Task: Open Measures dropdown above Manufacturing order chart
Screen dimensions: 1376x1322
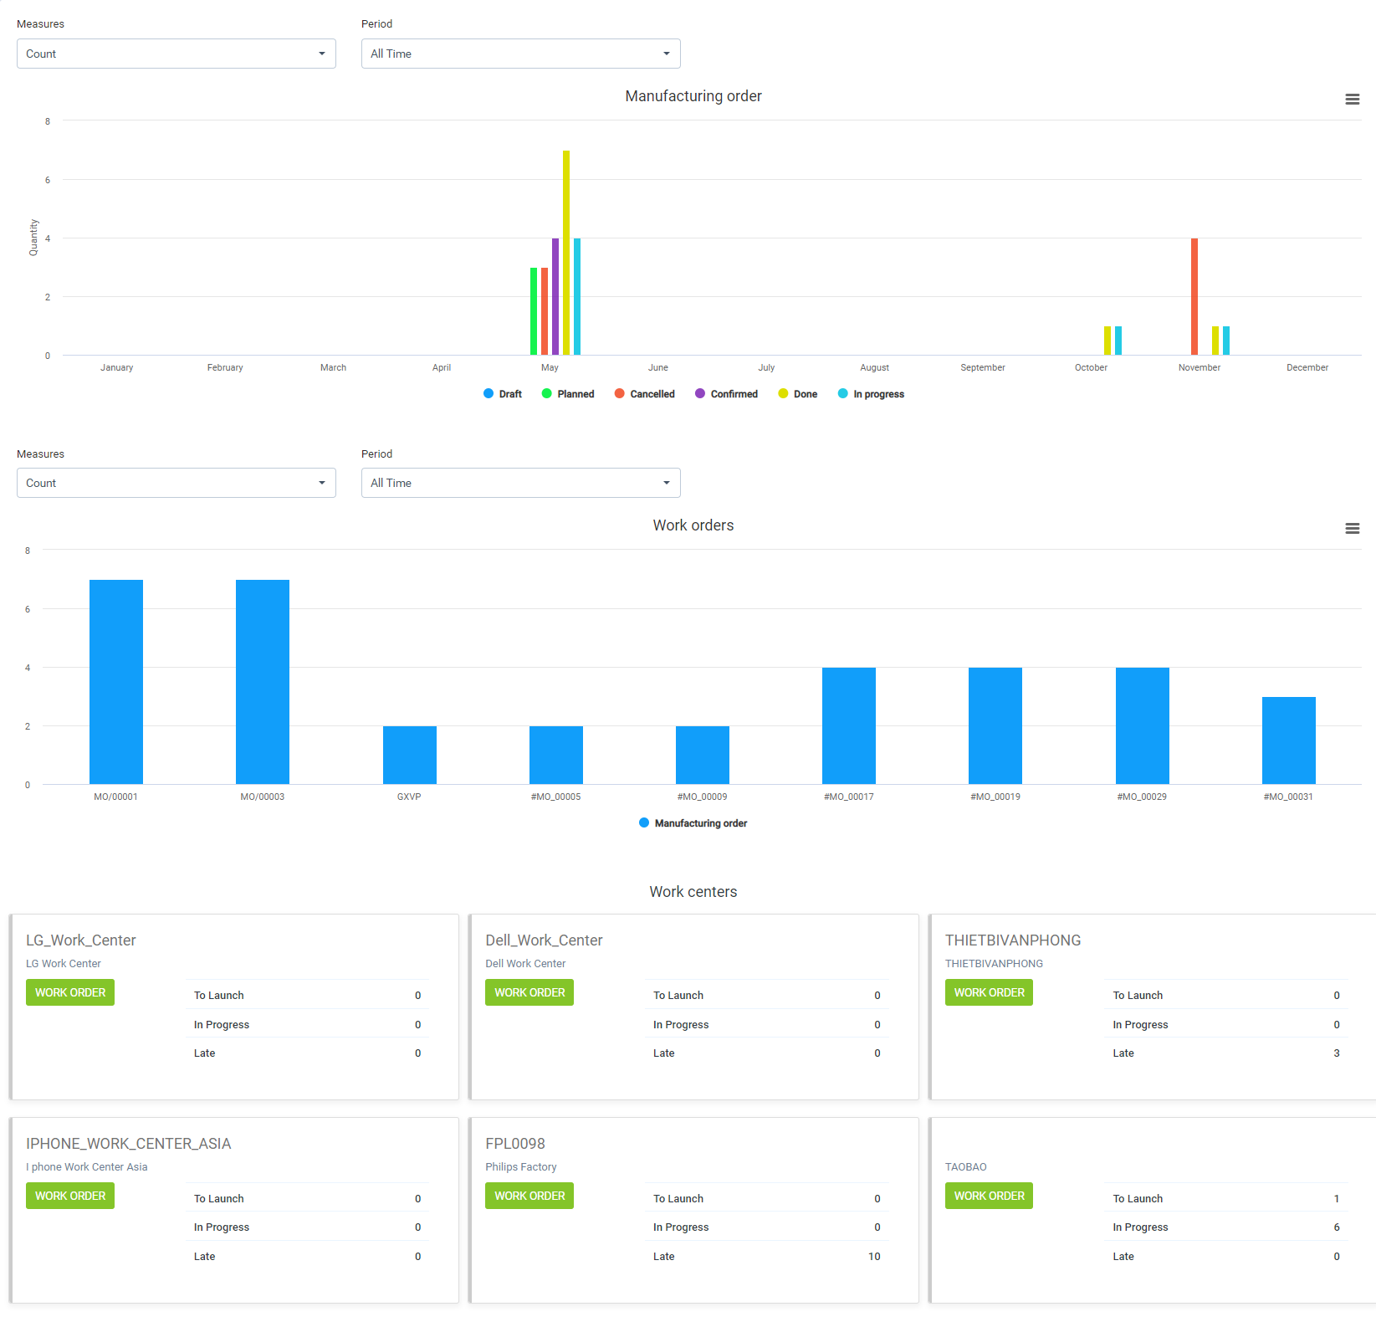Action: pos(176,54)
